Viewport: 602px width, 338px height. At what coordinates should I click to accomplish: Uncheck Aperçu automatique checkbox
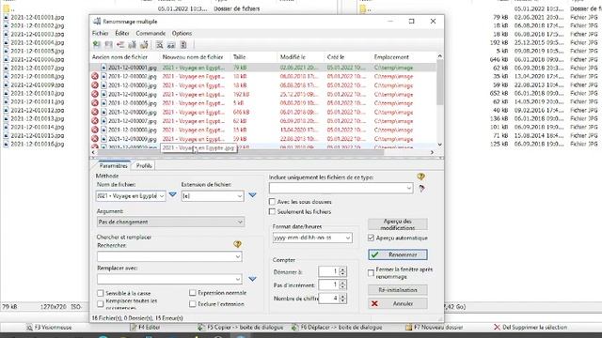coord(371,238)
